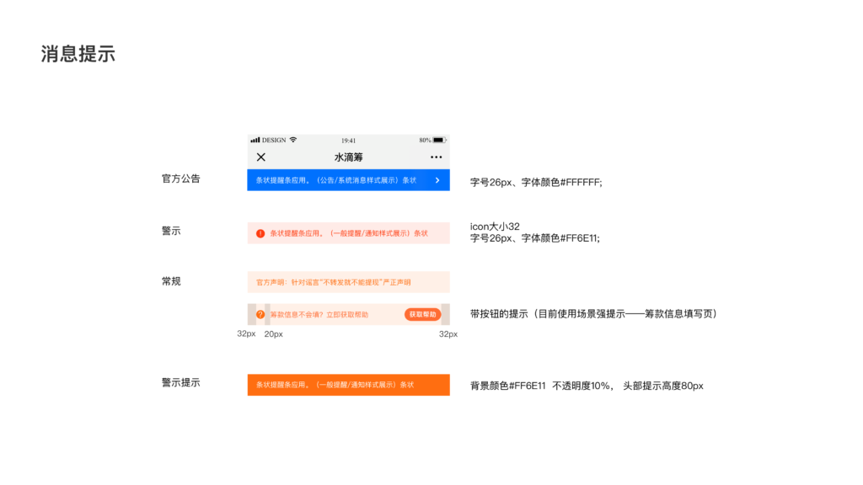
Task: Select the 带按钮的提示 description text
Action: pos(593,314)
